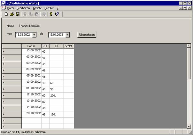Viewport: 193px width, 135px height.
Task: Select the date cell 14.10.2002
Action: point(32,108)
